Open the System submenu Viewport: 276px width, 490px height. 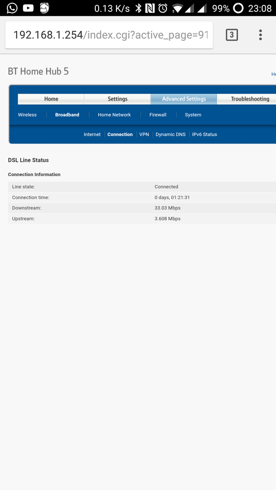pos(193,115)
